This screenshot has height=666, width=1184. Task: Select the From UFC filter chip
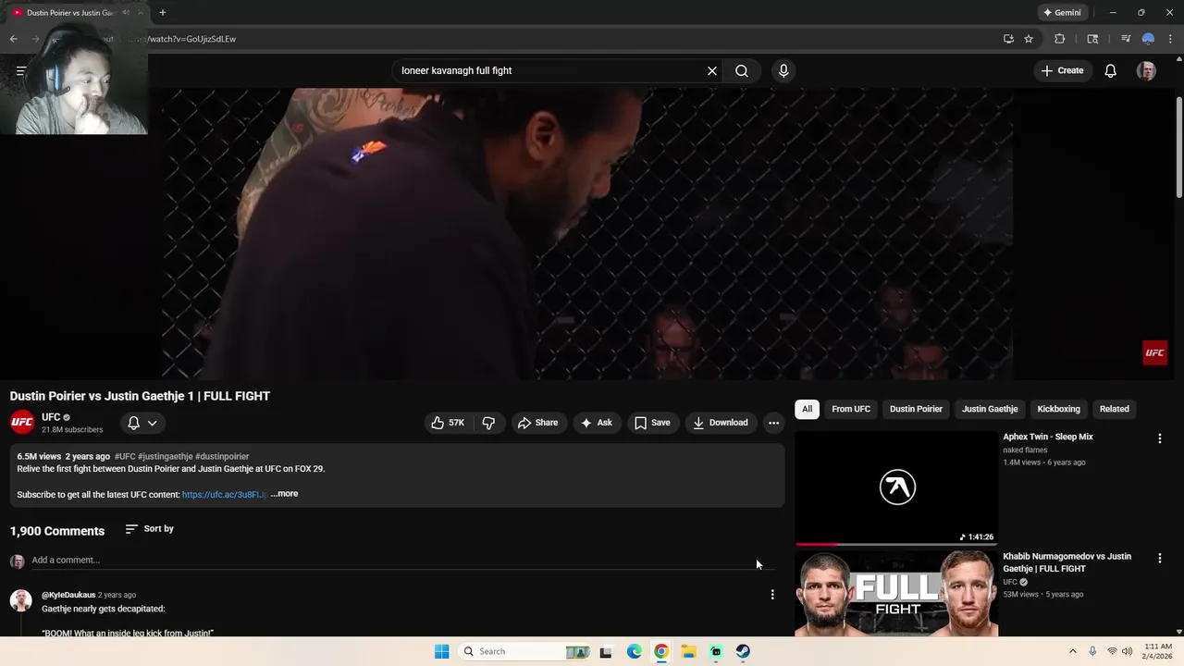851,409
